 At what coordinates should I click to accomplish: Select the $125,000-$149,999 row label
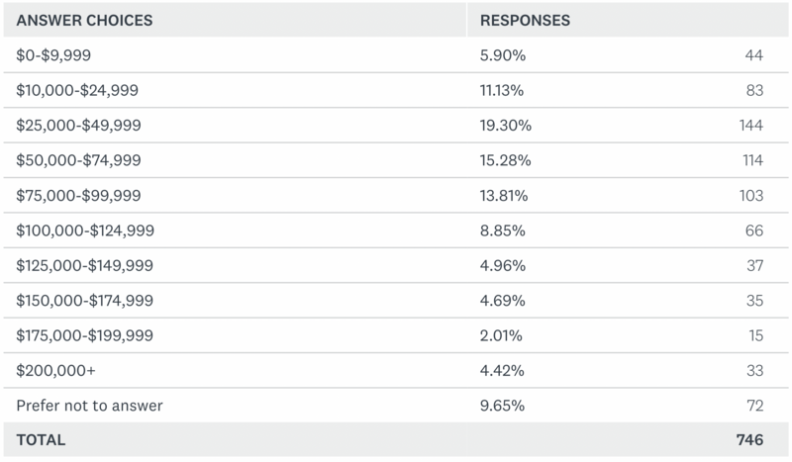[x=85, y=265]
